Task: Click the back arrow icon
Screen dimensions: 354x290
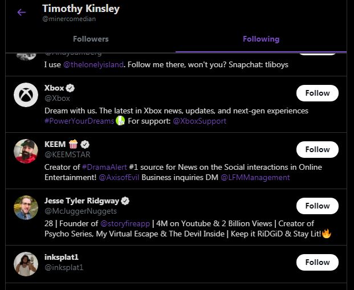Action: (x=22, y=12)
